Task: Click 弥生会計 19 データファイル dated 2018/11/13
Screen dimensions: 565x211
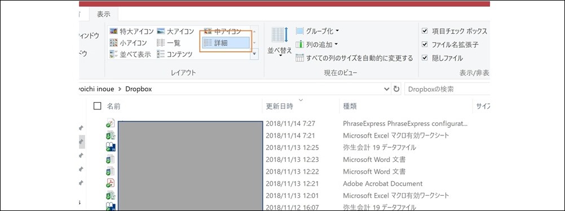Action: point(379,147)
